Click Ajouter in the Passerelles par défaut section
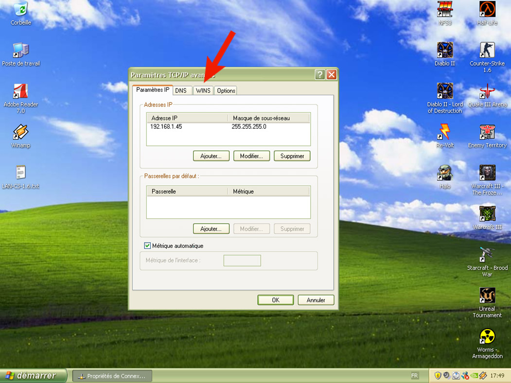Viewport: 511px width, 383px height. (x=211, y=229)
